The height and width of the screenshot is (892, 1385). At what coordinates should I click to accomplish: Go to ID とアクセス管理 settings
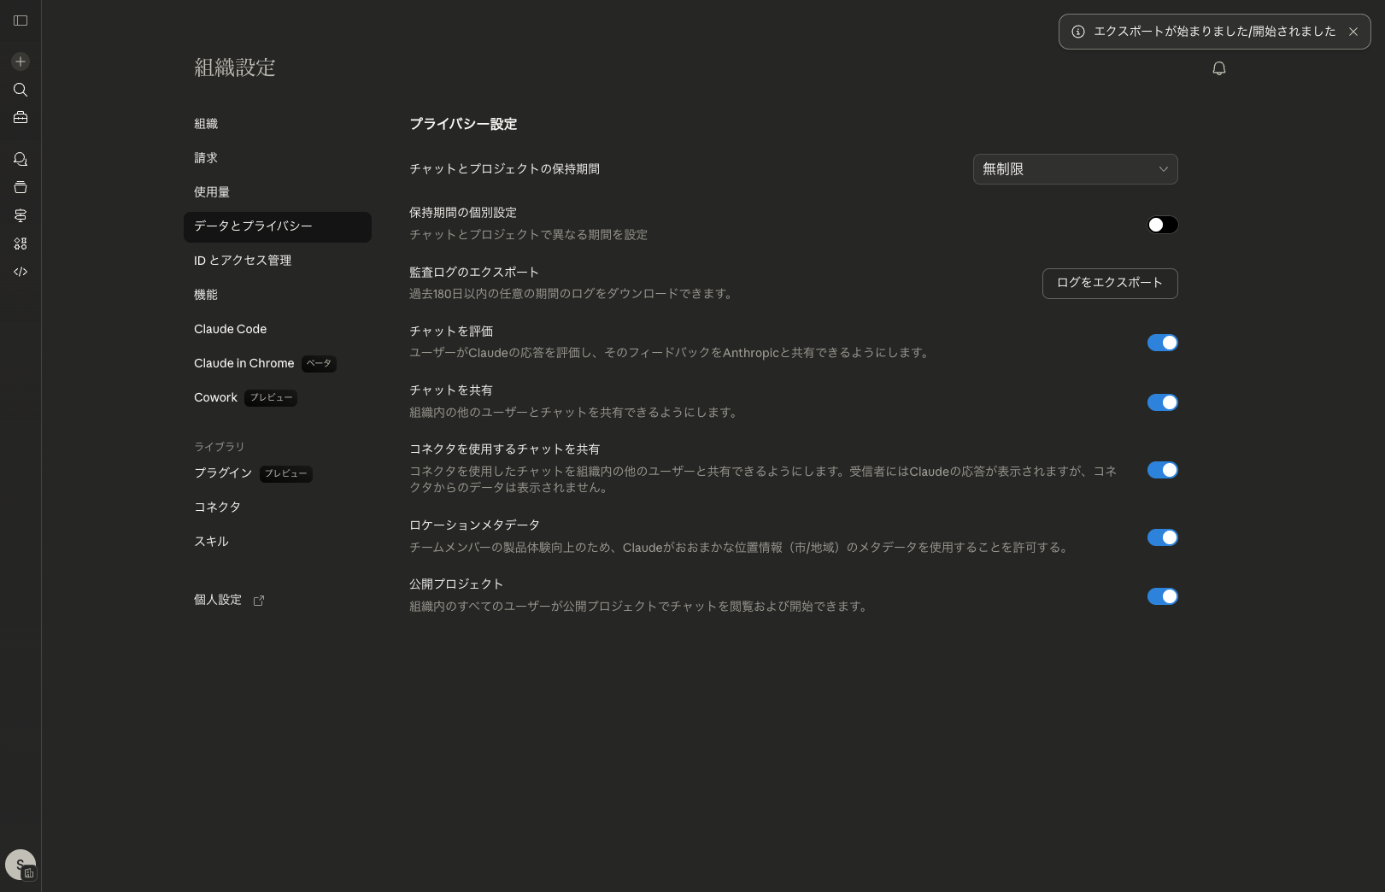[243, 261]
